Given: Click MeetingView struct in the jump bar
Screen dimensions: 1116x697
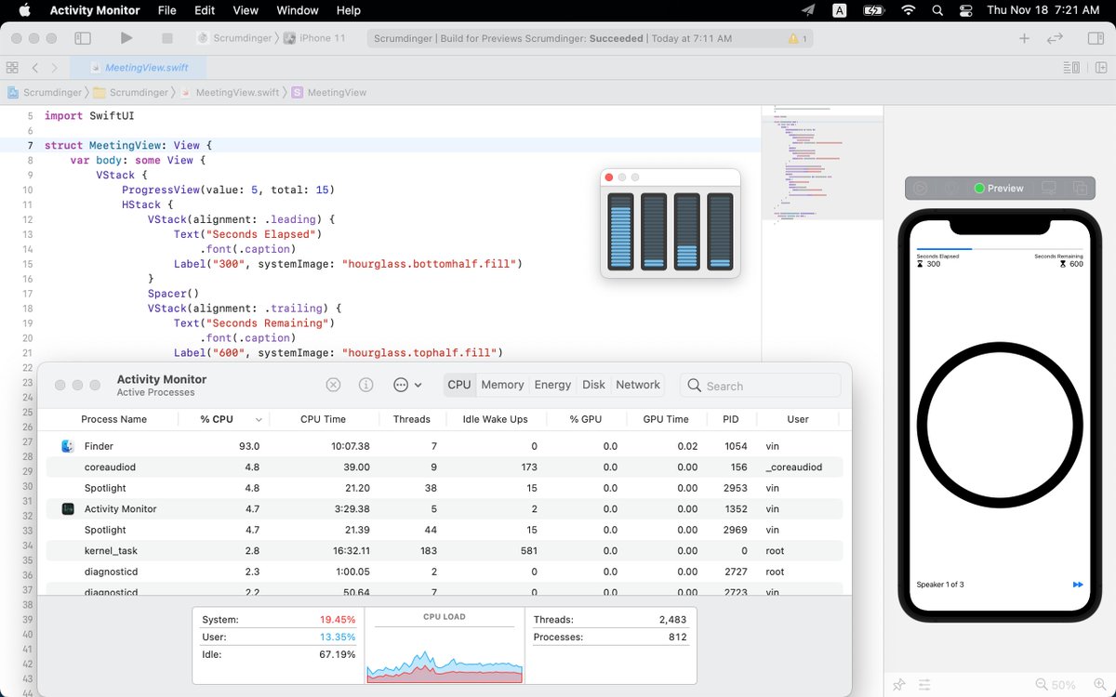Looking at the screenshot, I should click(329, 92).
